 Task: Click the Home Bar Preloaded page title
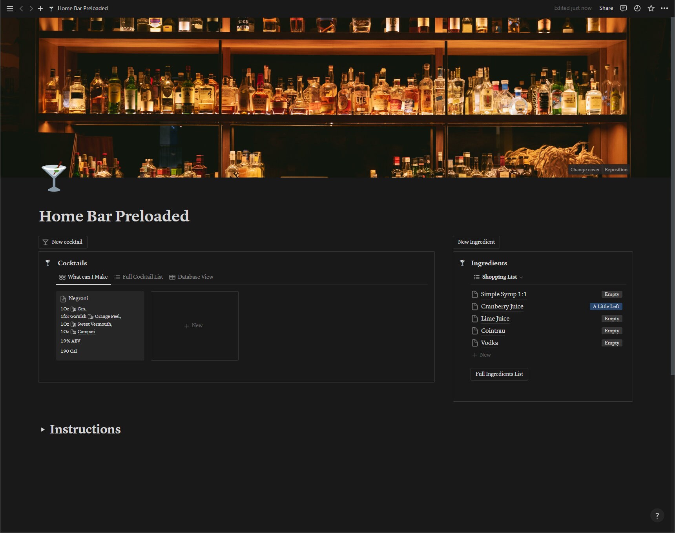coord(114,216)
